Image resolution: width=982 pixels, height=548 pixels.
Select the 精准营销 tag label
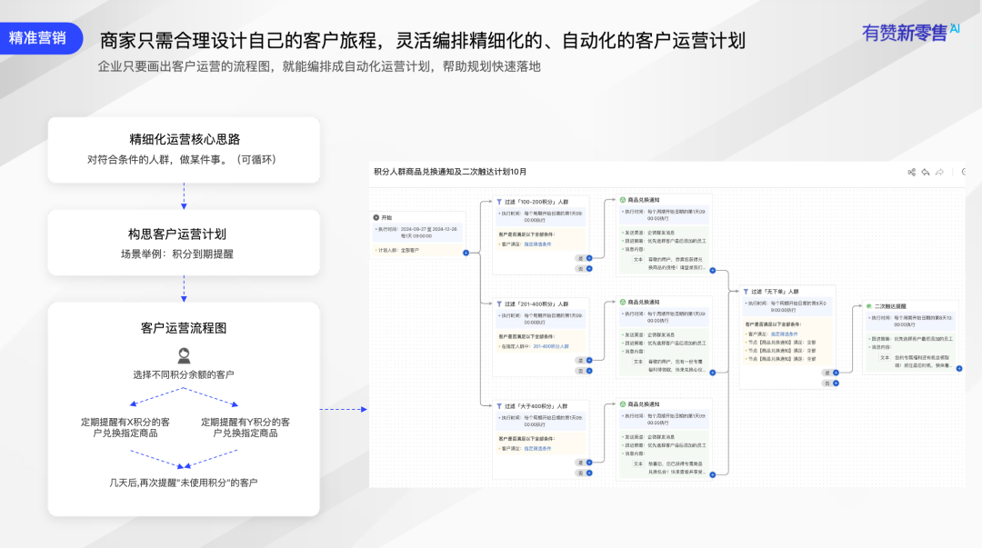37,38
